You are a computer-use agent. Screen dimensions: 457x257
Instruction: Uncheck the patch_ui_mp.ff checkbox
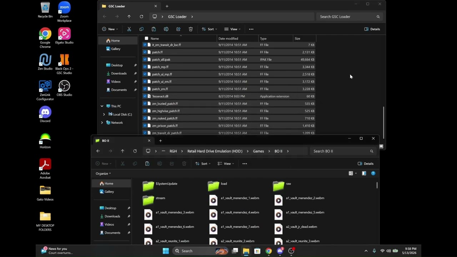point(145,74)
